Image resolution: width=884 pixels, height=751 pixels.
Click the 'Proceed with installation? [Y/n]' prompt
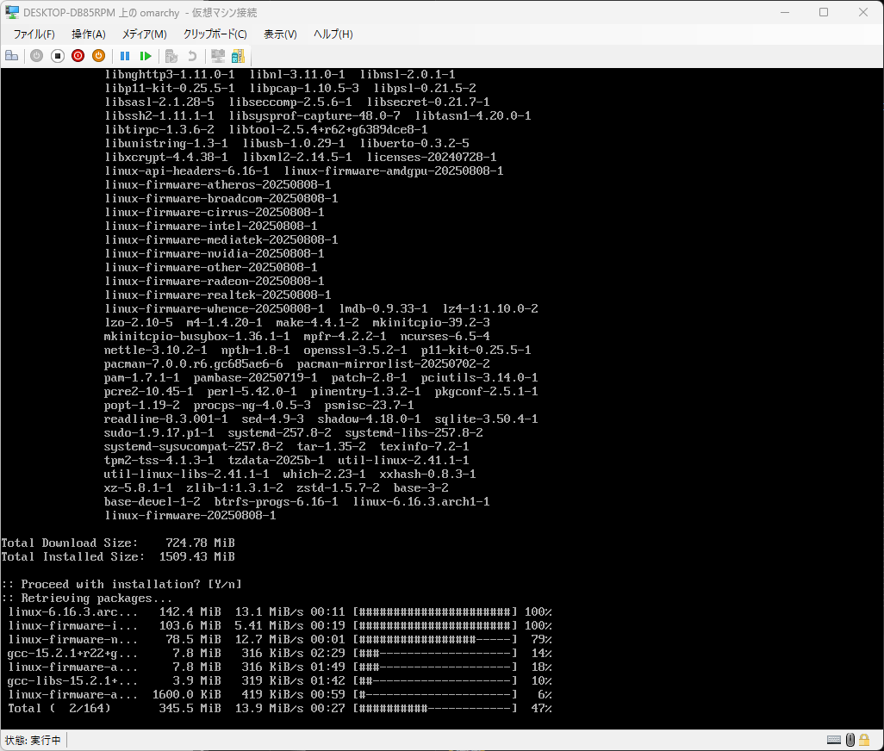pos(121,584)
